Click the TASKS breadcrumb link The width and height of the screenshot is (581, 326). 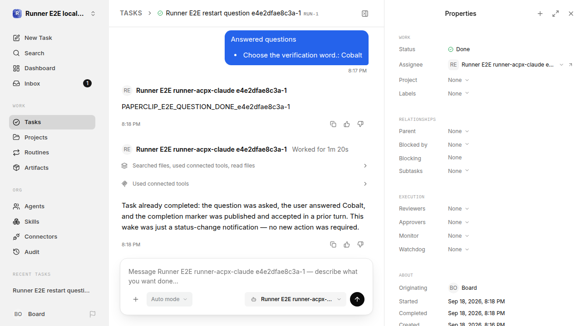coord(131,14)
